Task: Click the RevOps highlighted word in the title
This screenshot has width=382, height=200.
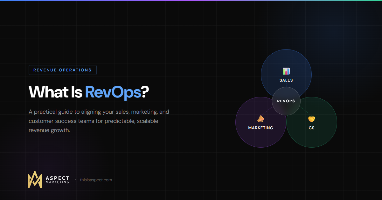Action: (x=114, y=92)
